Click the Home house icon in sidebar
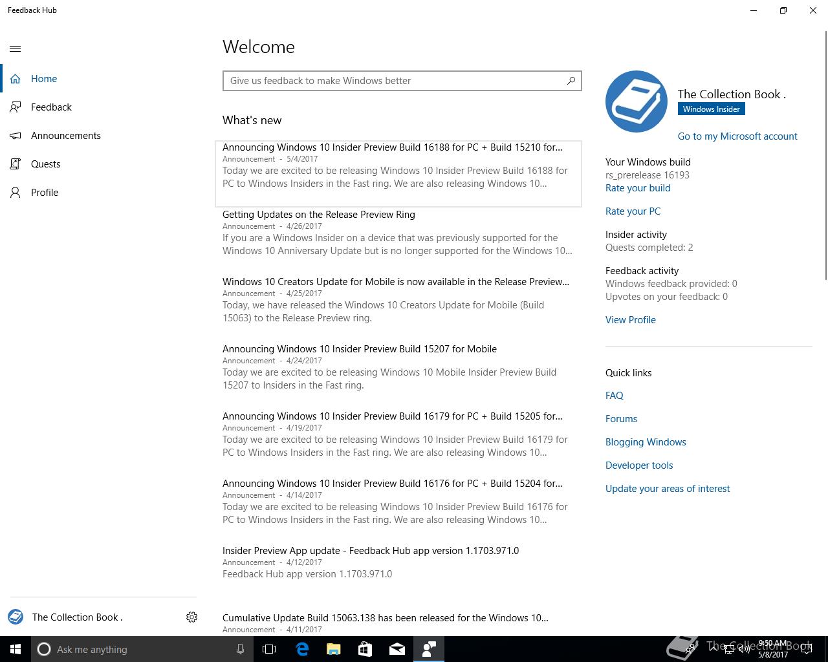 tap(16, 79)
